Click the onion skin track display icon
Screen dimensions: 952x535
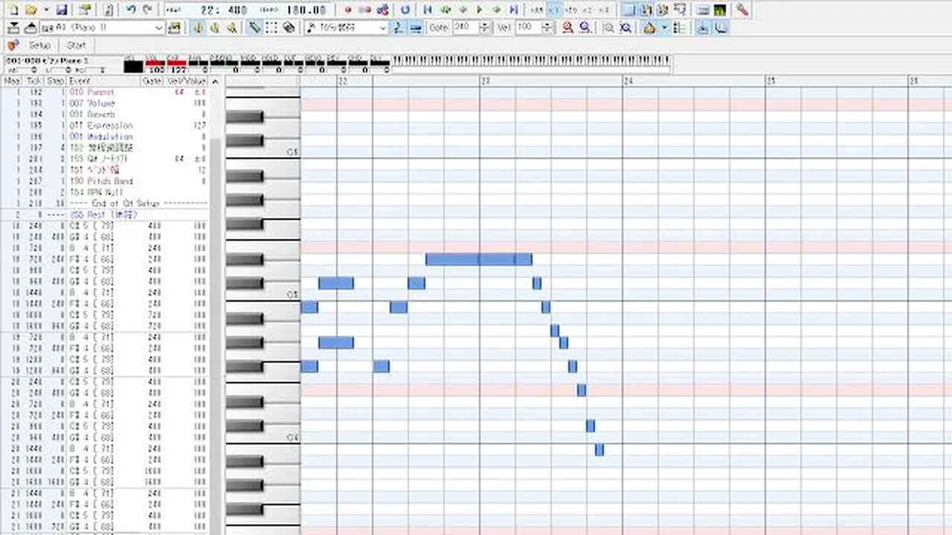649,27
